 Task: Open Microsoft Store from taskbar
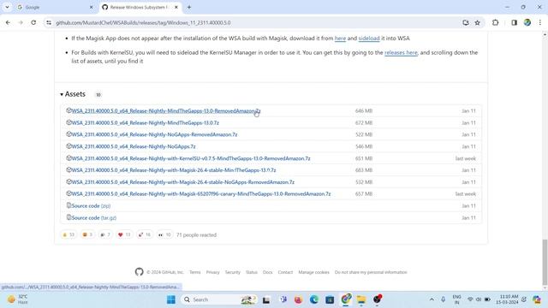pyautogui.click(x=330, y=299)
